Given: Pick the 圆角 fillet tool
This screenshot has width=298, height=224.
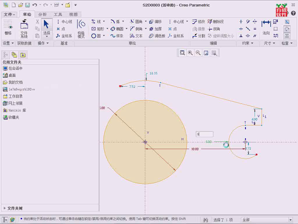Looking at the screenshot, I should 136,22.
